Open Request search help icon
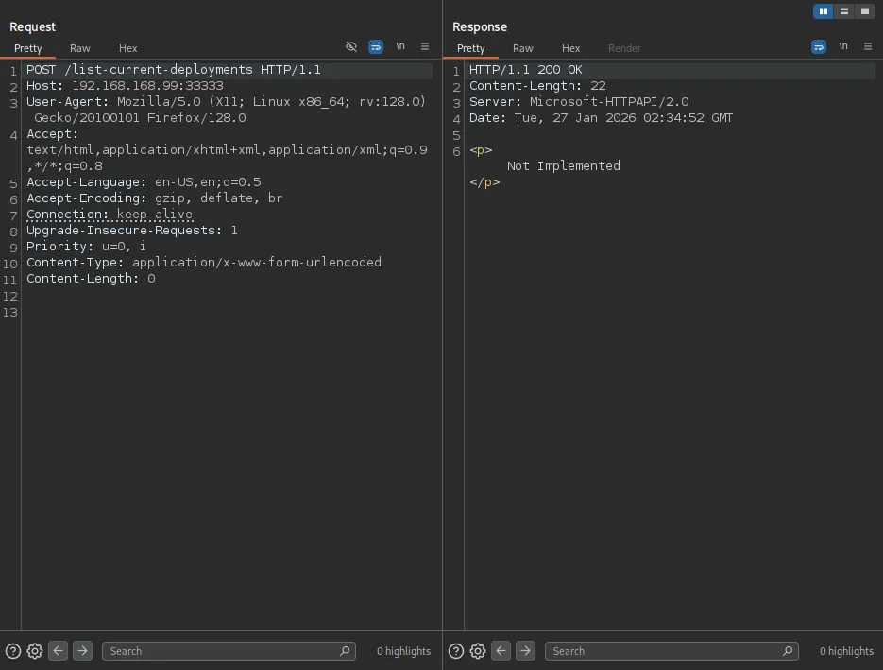Screen dimensions: 883x670 13,650
